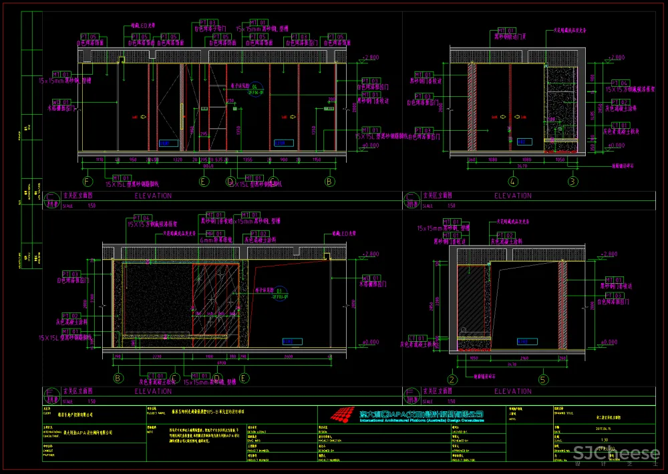The height and width of the screenshot is (474, 668).
Task: Click grid axis bubble numbered 5
Action: pyautogui.click(x=542, y=379)
